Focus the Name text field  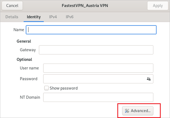tap(91, 30)
